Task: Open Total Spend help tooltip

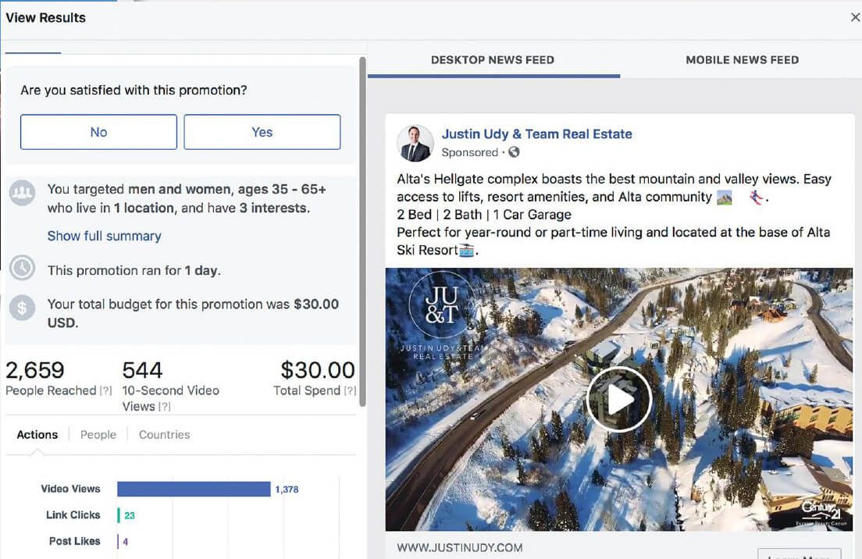Action: click(350, 391)
